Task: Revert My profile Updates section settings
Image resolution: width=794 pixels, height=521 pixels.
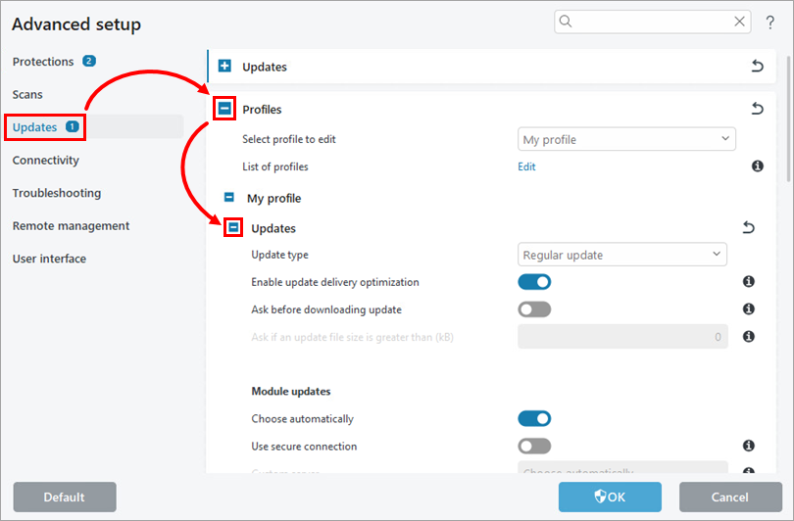Action: [748, 228]
